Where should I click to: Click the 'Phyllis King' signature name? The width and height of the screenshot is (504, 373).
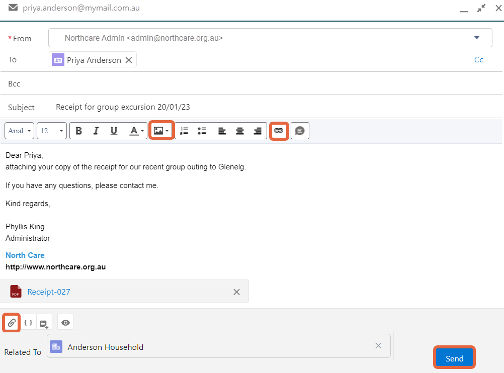(25, 227)
